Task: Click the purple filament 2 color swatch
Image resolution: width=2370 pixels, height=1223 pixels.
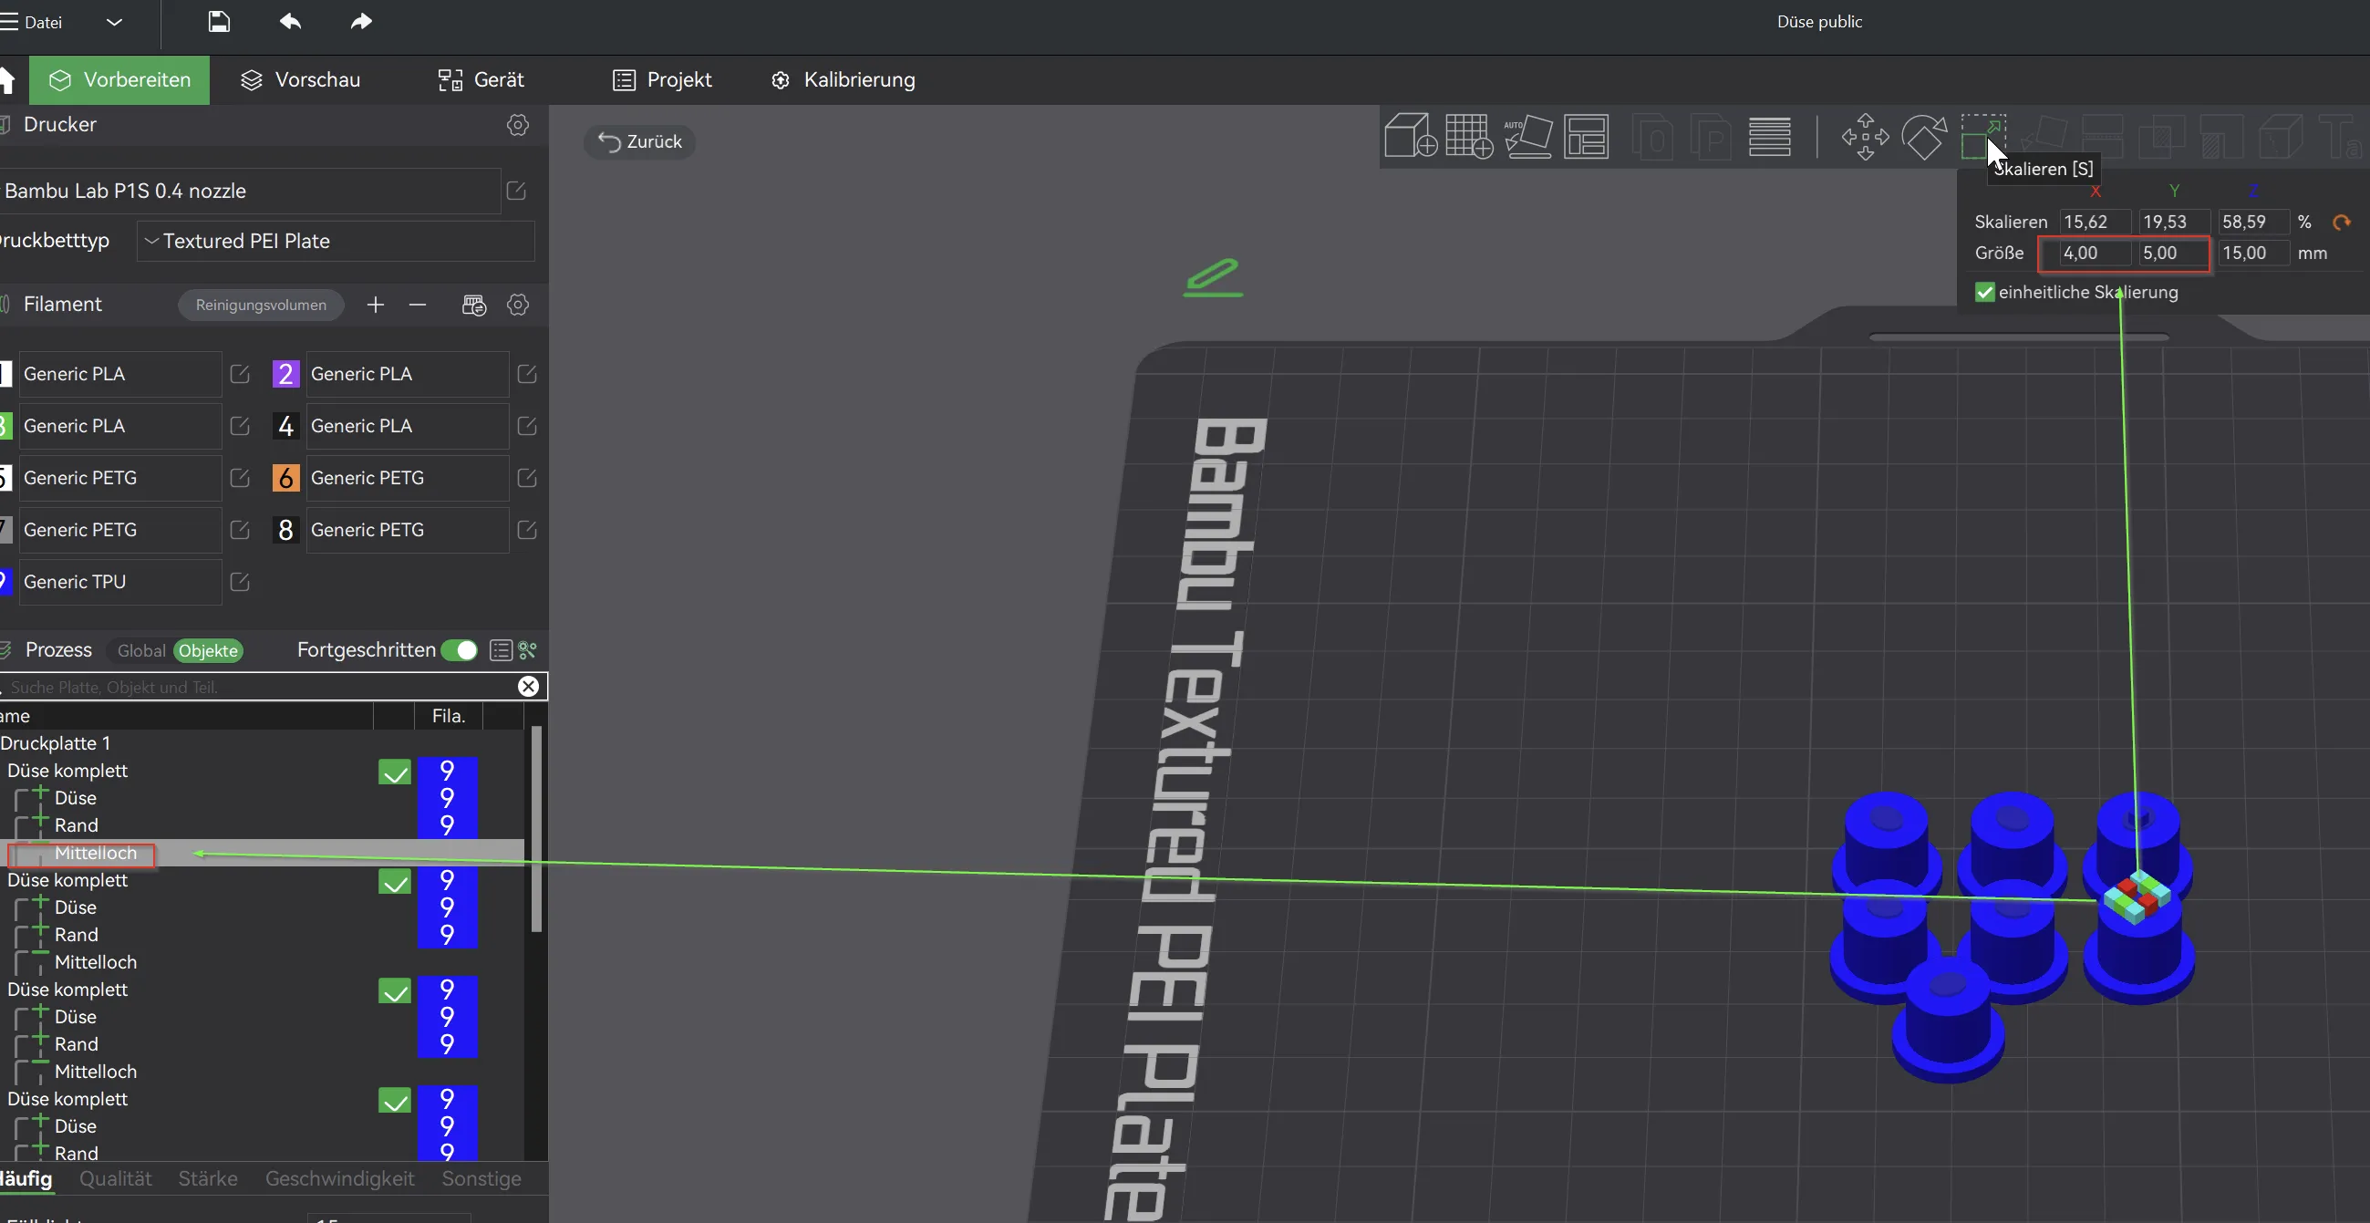Action: pos(285,374)
